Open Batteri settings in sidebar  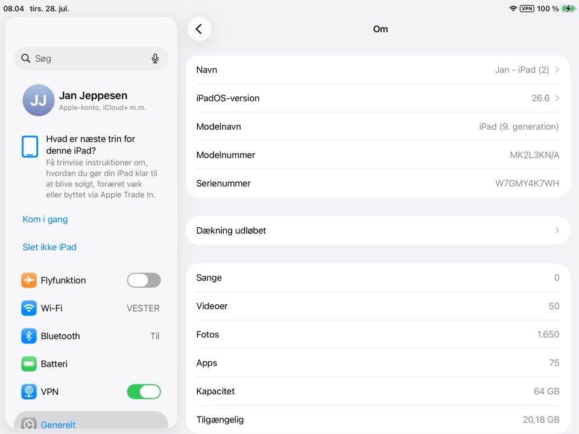point(91,364)
